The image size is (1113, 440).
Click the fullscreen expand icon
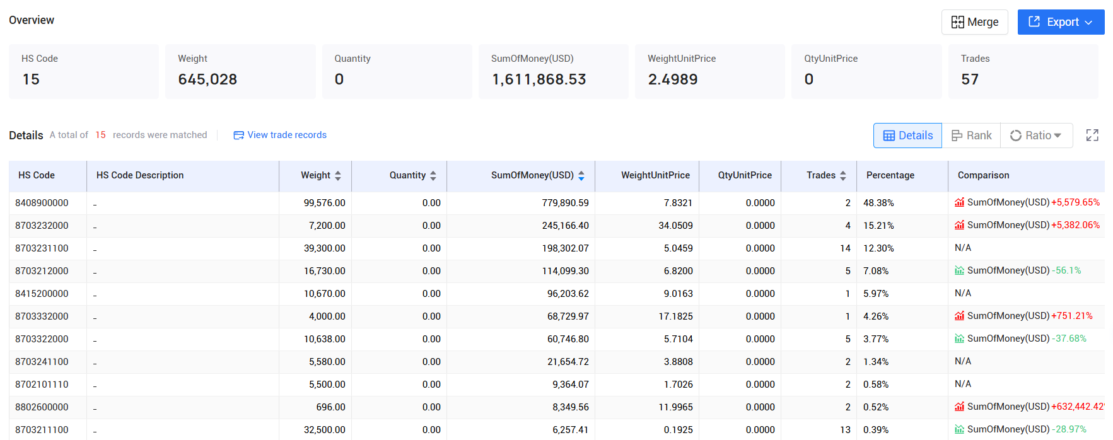tap(1092, 136)
